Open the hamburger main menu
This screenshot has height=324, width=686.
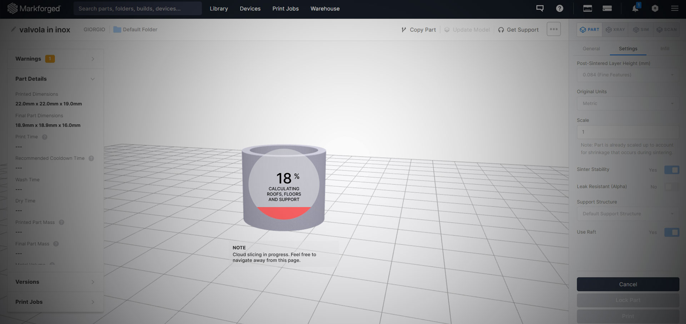coord(675,8)
